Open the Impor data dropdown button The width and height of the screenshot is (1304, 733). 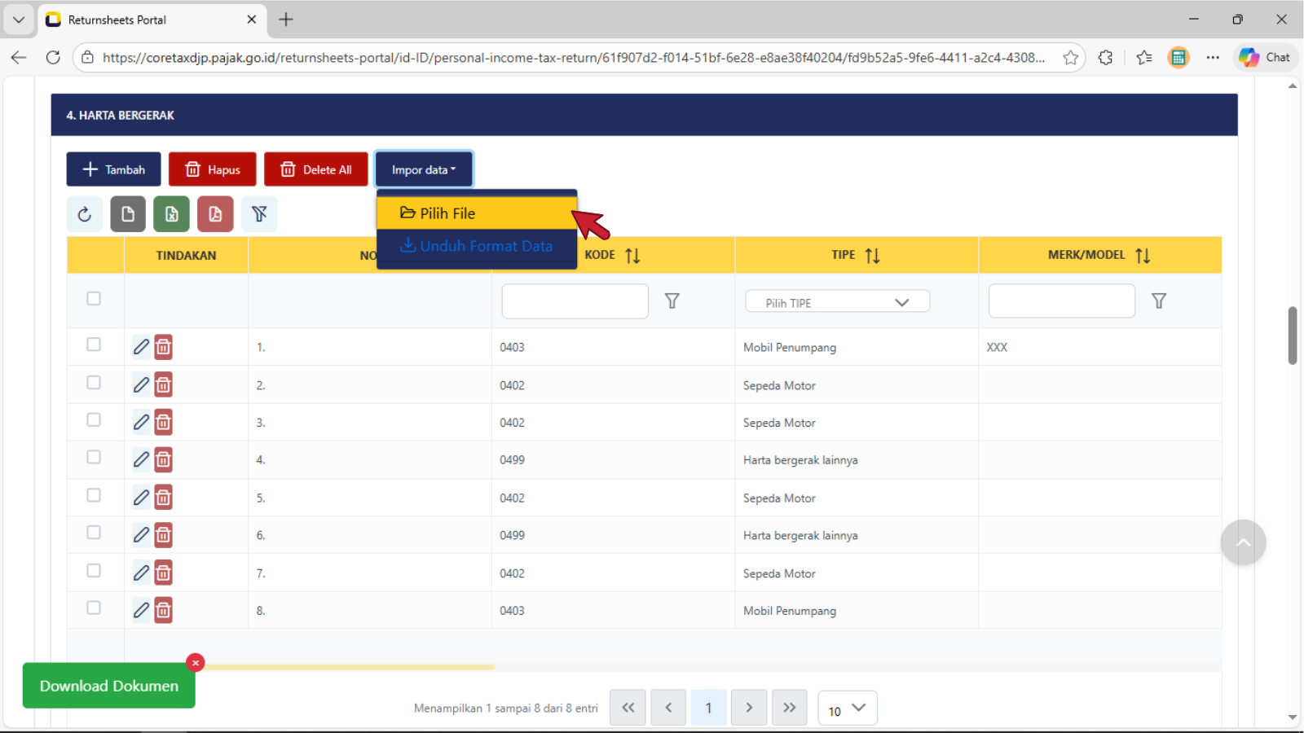pos(424,169)
